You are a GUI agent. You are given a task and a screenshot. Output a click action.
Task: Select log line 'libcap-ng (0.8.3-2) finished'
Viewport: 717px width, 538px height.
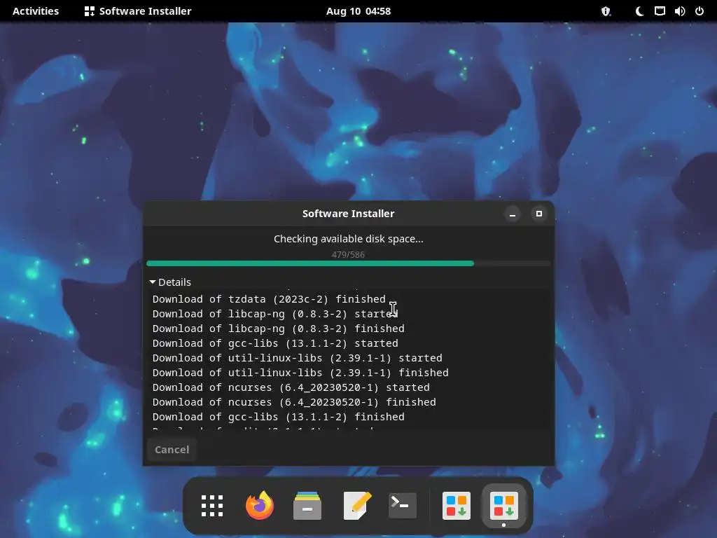tap(279, 329)
